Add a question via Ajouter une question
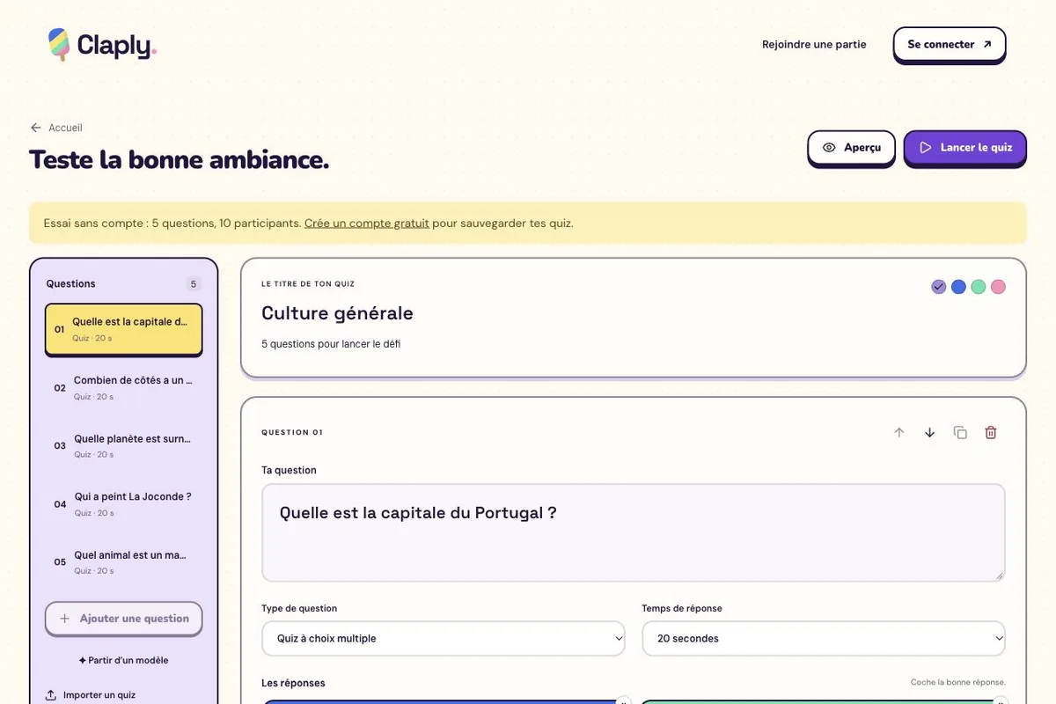The width and height of the screenshot is (1056, 704). 124,619
